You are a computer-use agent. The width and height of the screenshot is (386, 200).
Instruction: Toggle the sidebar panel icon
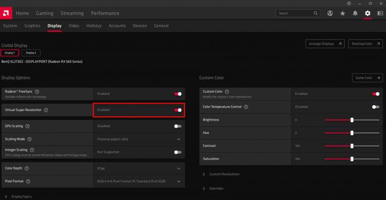pos(380,13)
